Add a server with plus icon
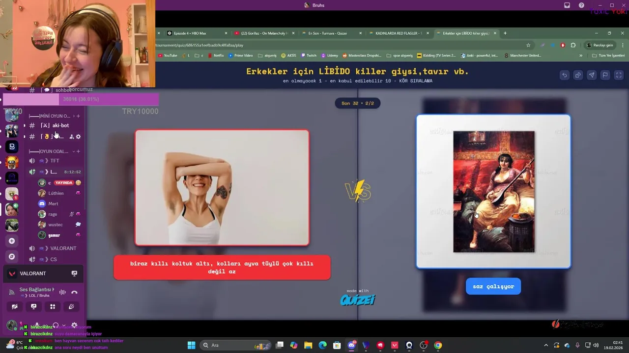 pyautogui.click(x=12, y=241)
